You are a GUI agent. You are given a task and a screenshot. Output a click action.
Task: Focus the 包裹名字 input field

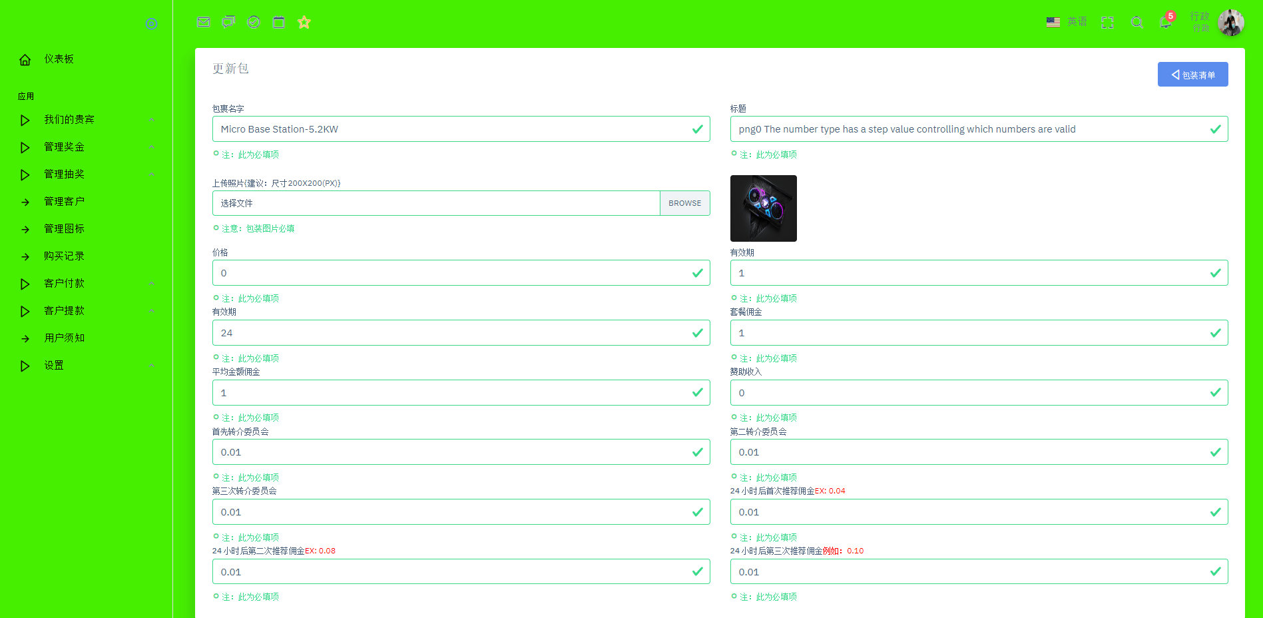coord(461,129)
